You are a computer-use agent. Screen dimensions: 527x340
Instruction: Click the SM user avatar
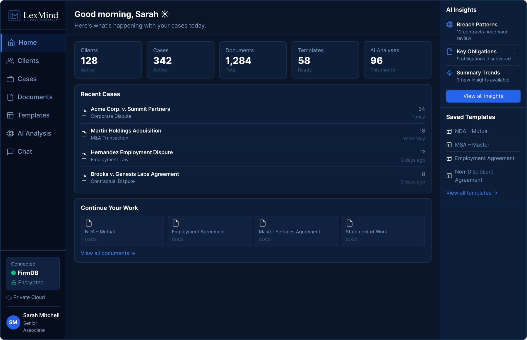coord(13,322)
